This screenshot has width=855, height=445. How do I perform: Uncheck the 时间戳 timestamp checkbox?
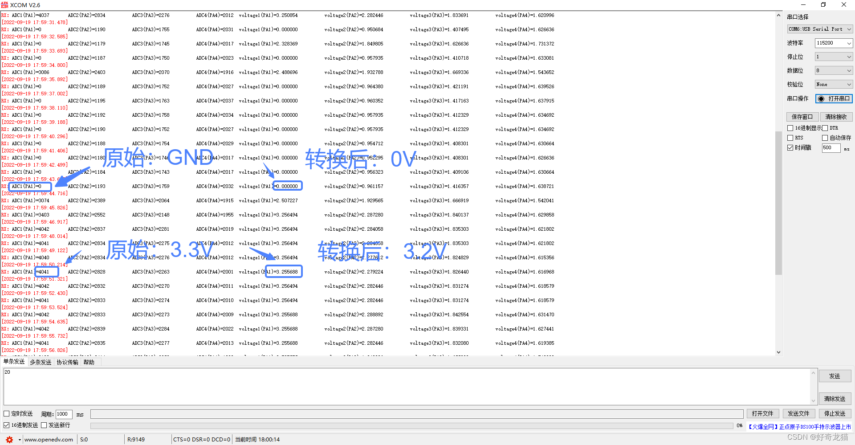click(x=790, y=147)
